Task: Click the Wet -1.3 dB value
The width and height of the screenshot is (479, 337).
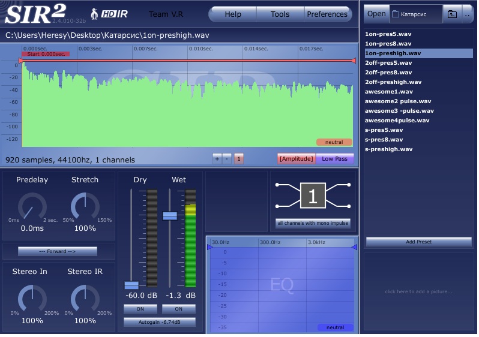Action: coord(181,296)
